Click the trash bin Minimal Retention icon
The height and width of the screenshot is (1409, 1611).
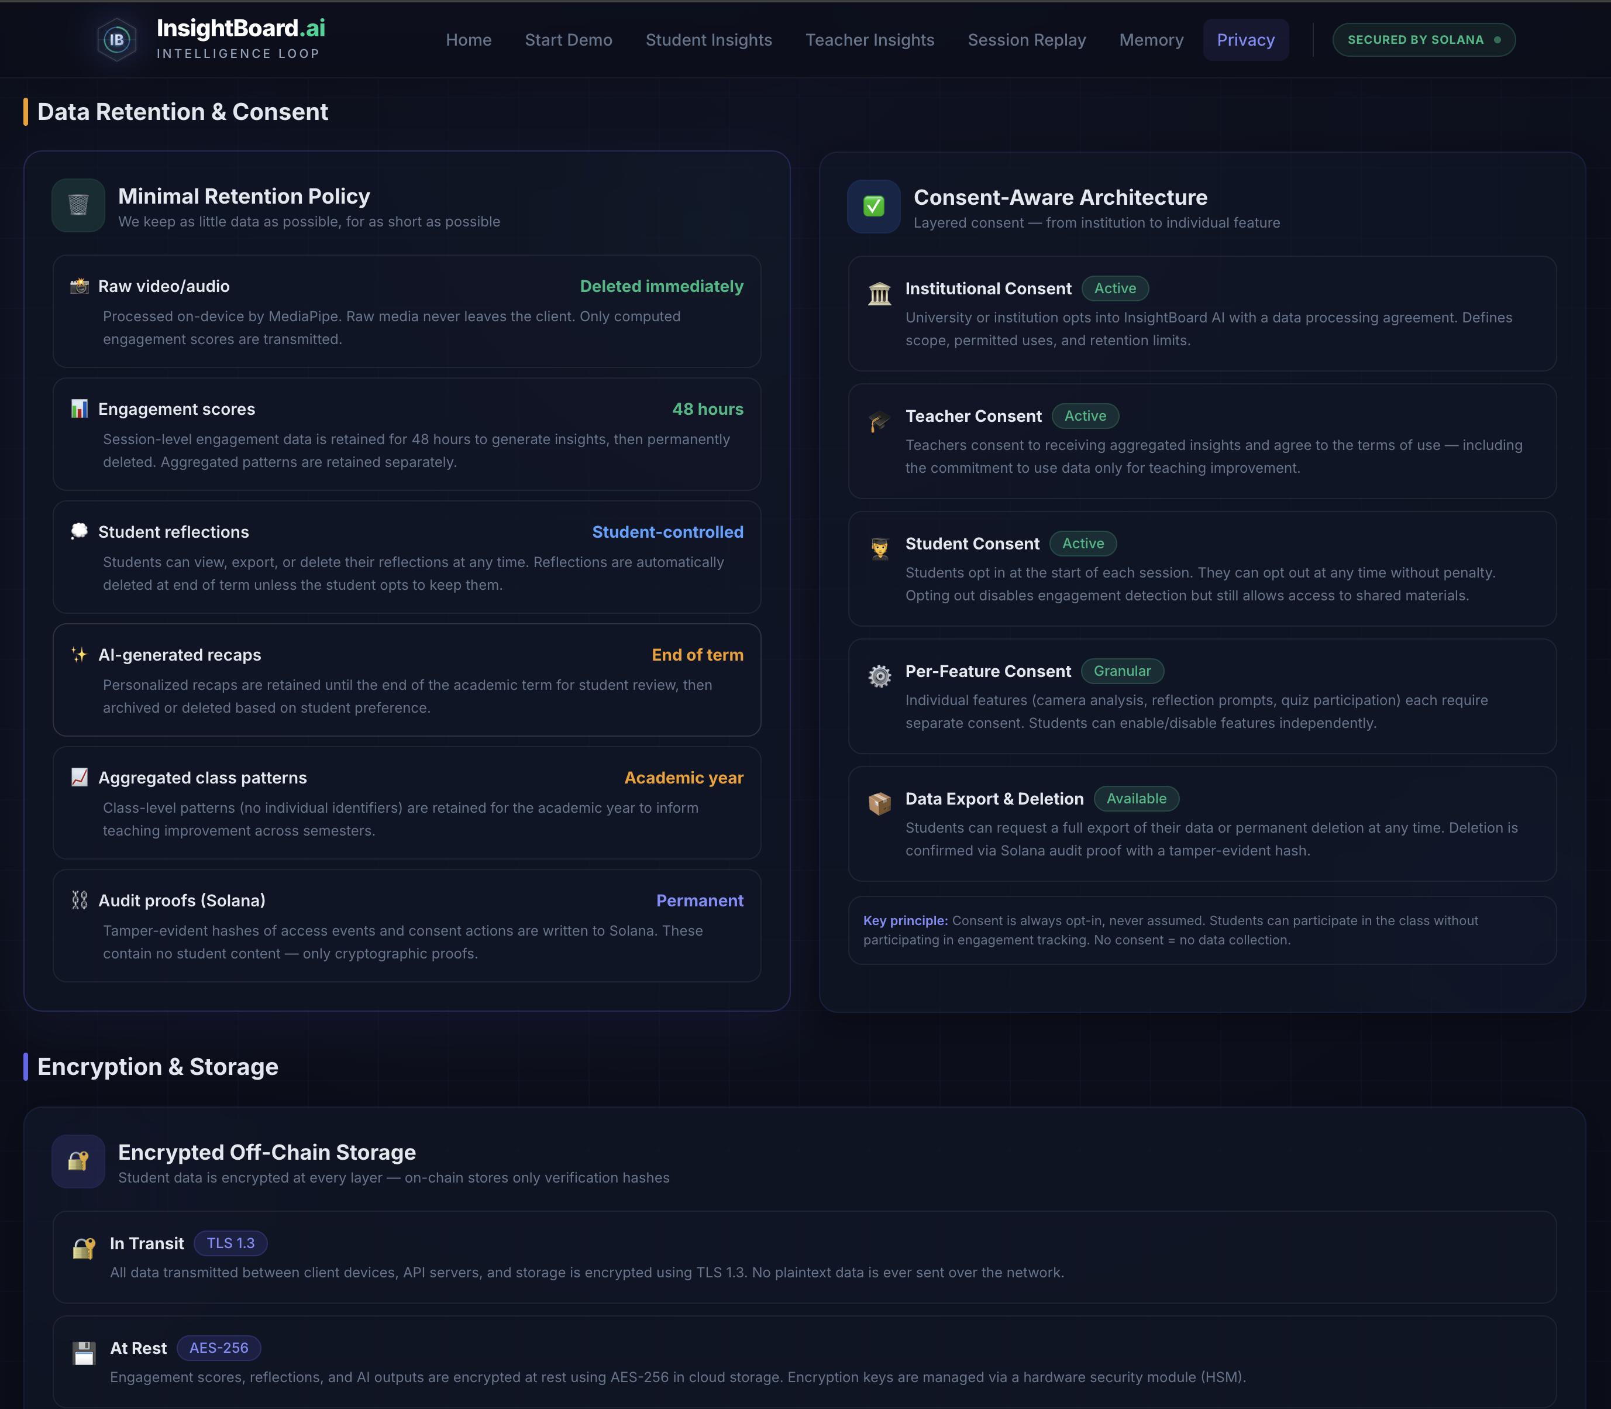tap(78, 205)
